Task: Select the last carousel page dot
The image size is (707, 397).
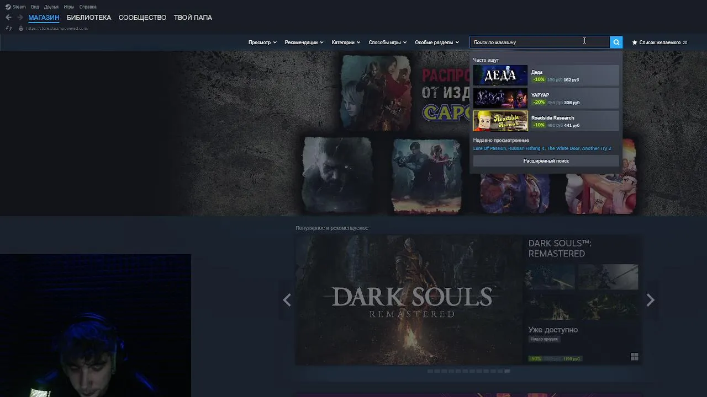Action: [x=507, y=371]
